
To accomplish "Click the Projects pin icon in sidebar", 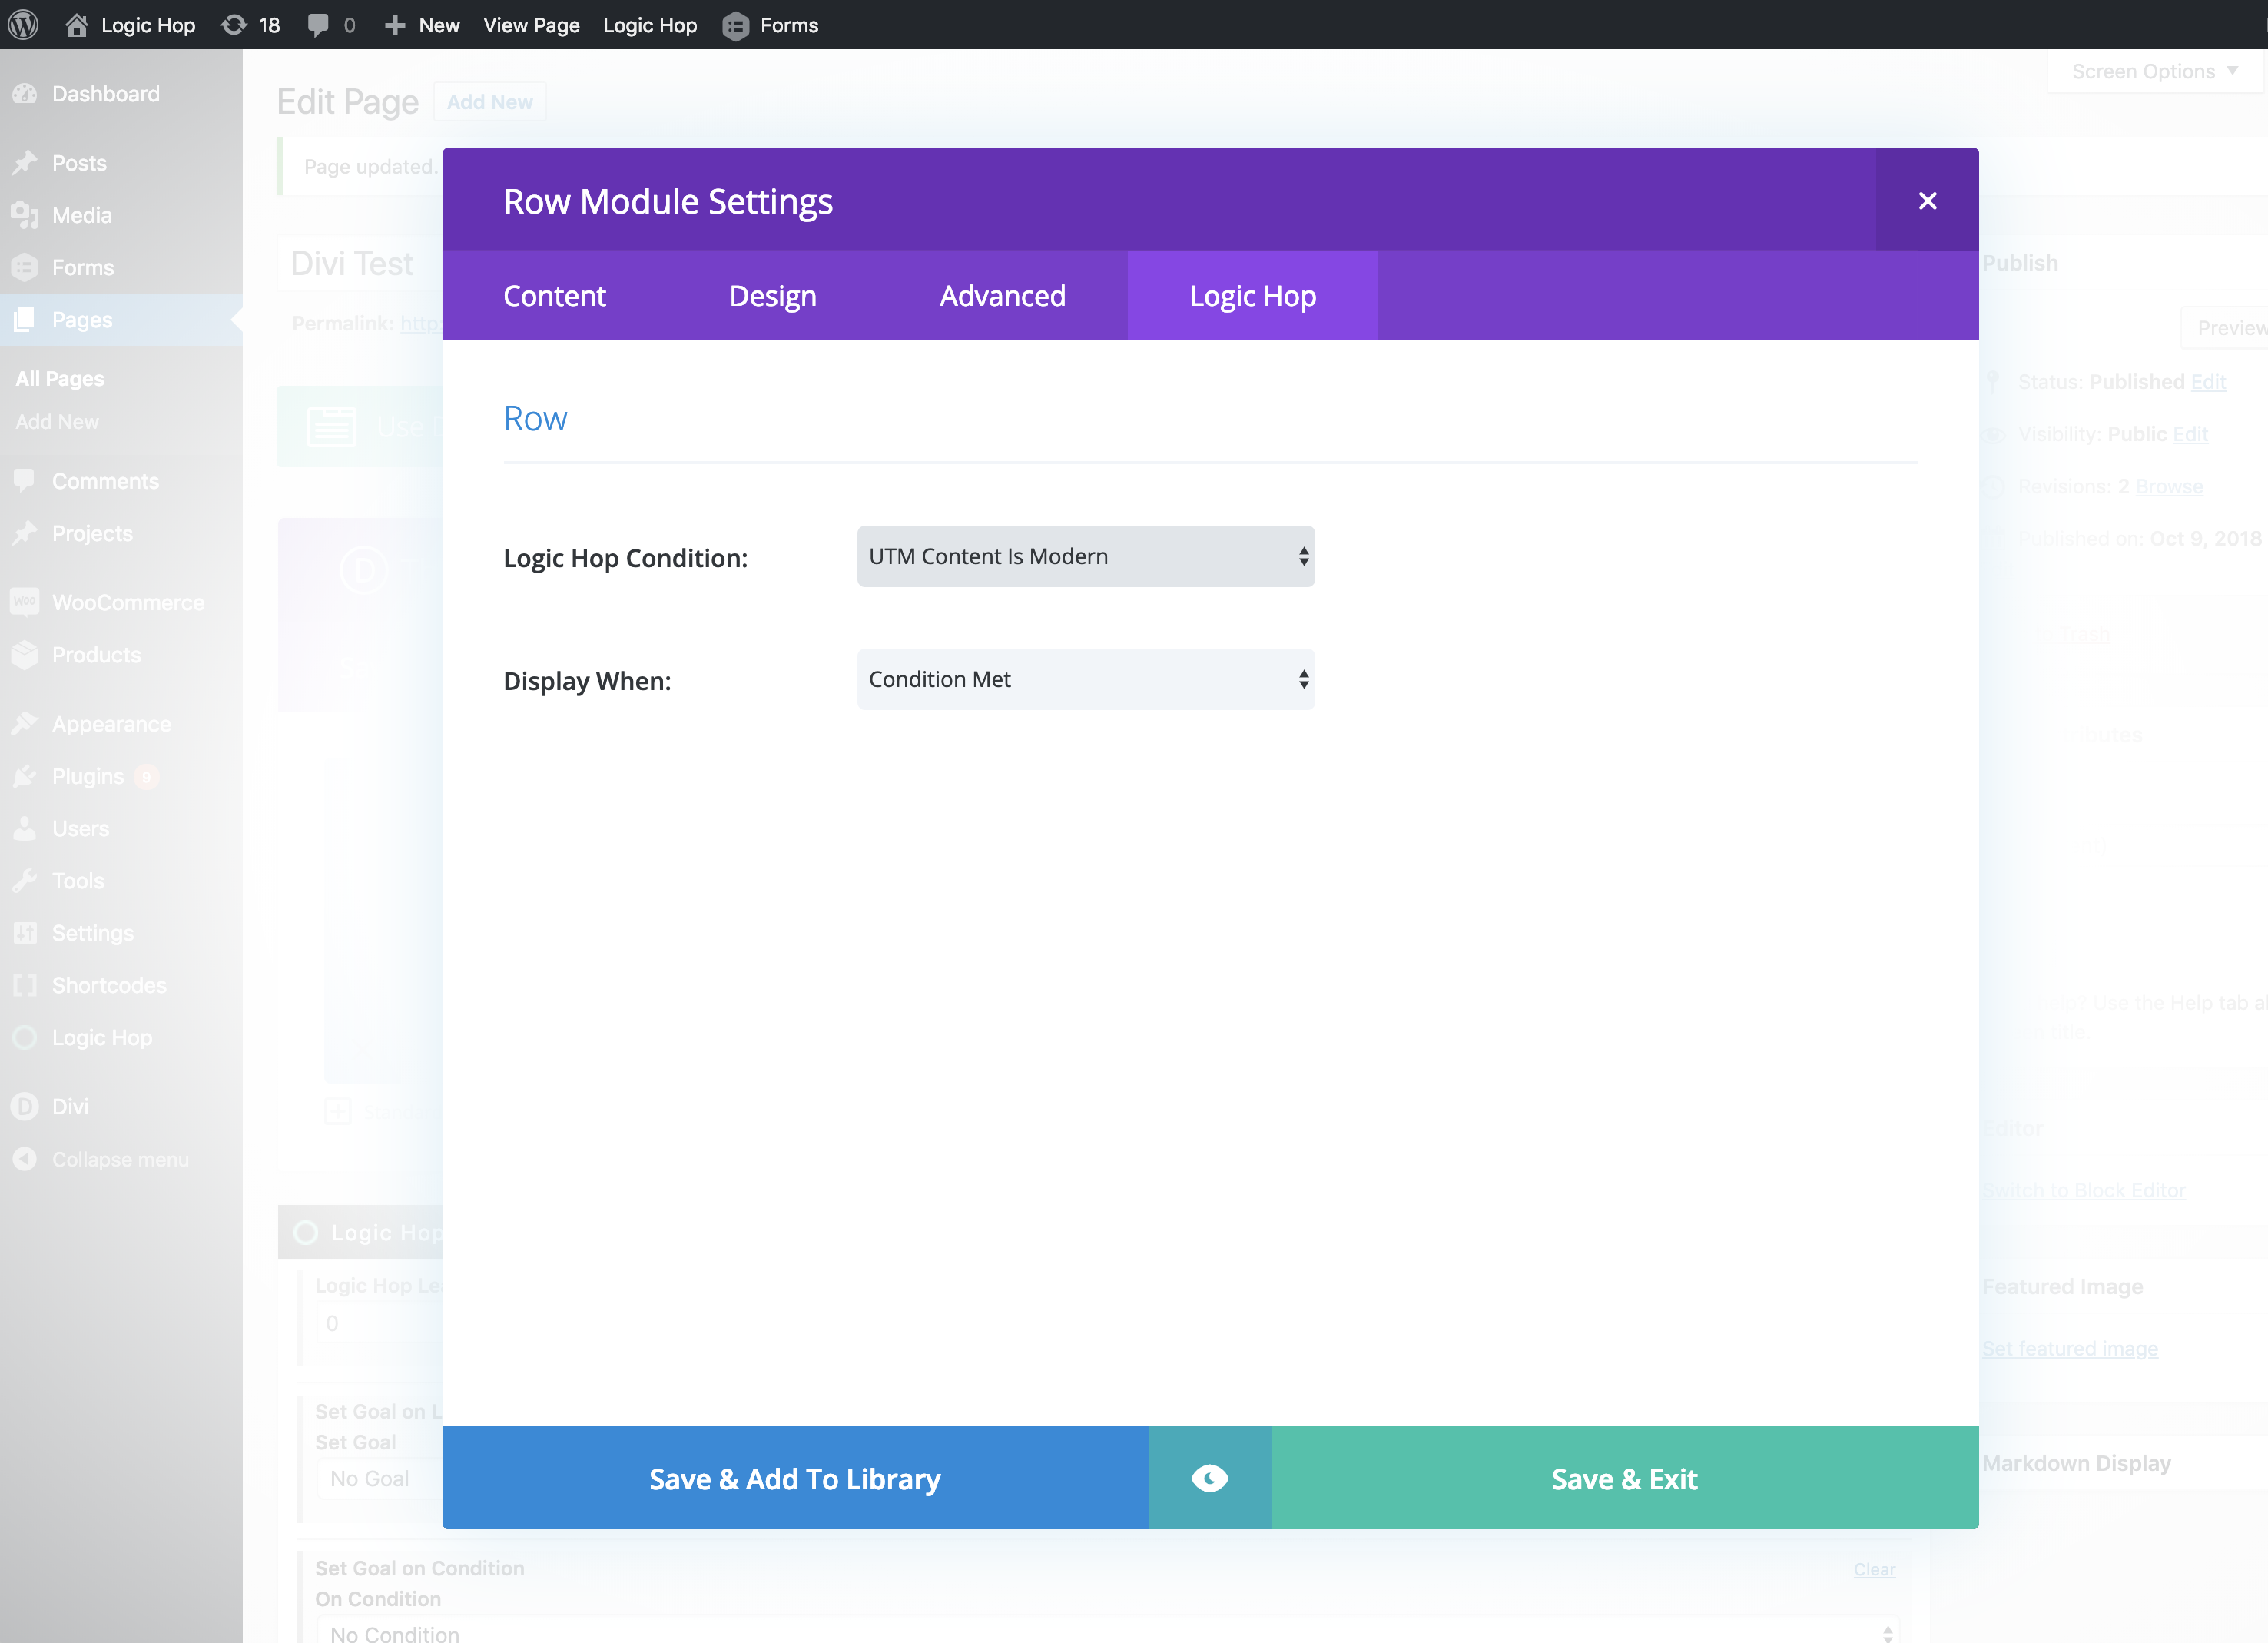I will pyautogui.click(x=25, y=533).
